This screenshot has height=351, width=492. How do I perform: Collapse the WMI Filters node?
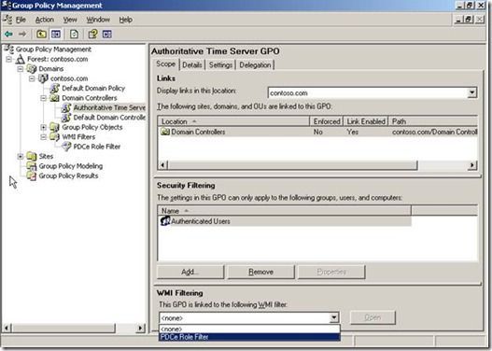tap(43, 137)
